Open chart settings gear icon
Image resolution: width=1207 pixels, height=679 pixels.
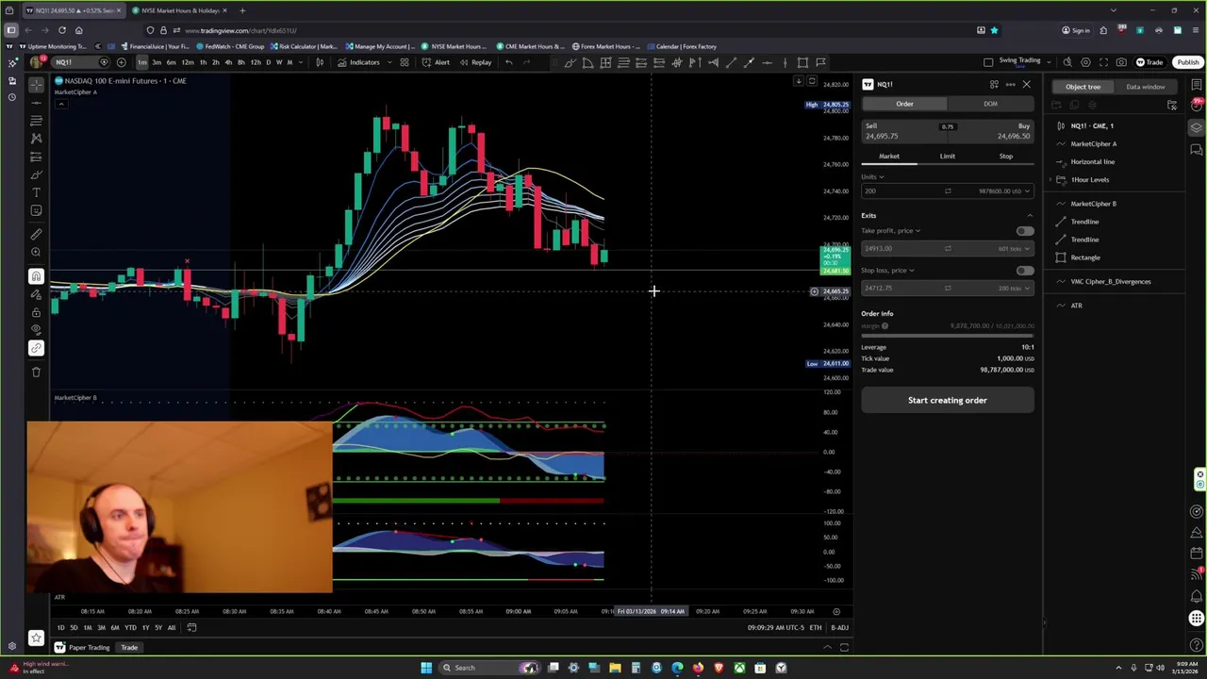coord(1085,62)
